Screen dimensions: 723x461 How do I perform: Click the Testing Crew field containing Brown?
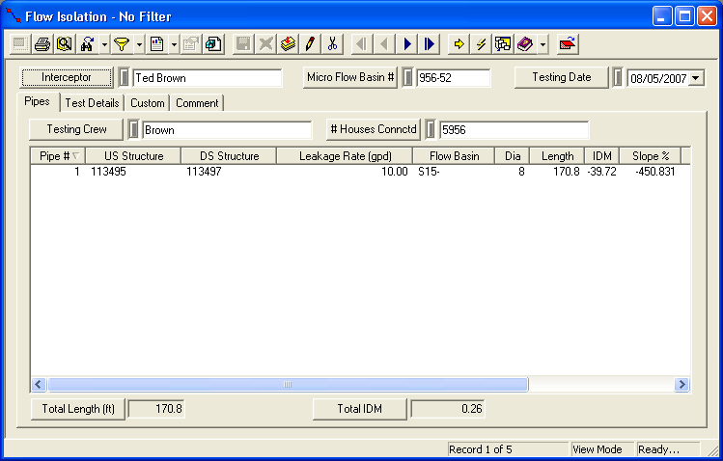[x=227, y=130]
